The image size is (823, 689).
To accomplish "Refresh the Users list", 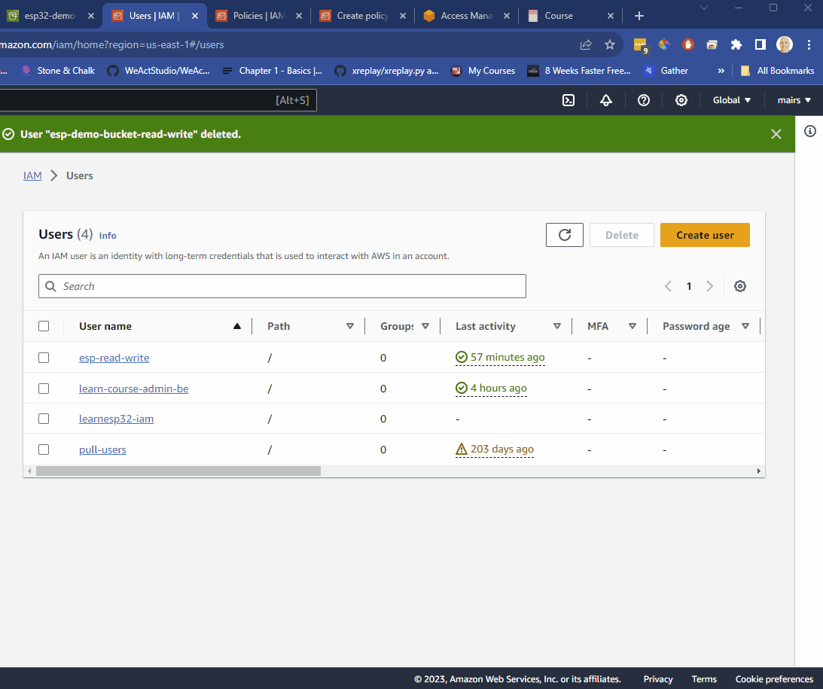I will (x=564, y=234).
